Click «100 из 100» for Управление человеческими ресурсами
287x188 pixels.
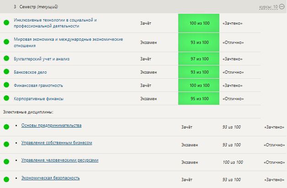pos(233,162)
